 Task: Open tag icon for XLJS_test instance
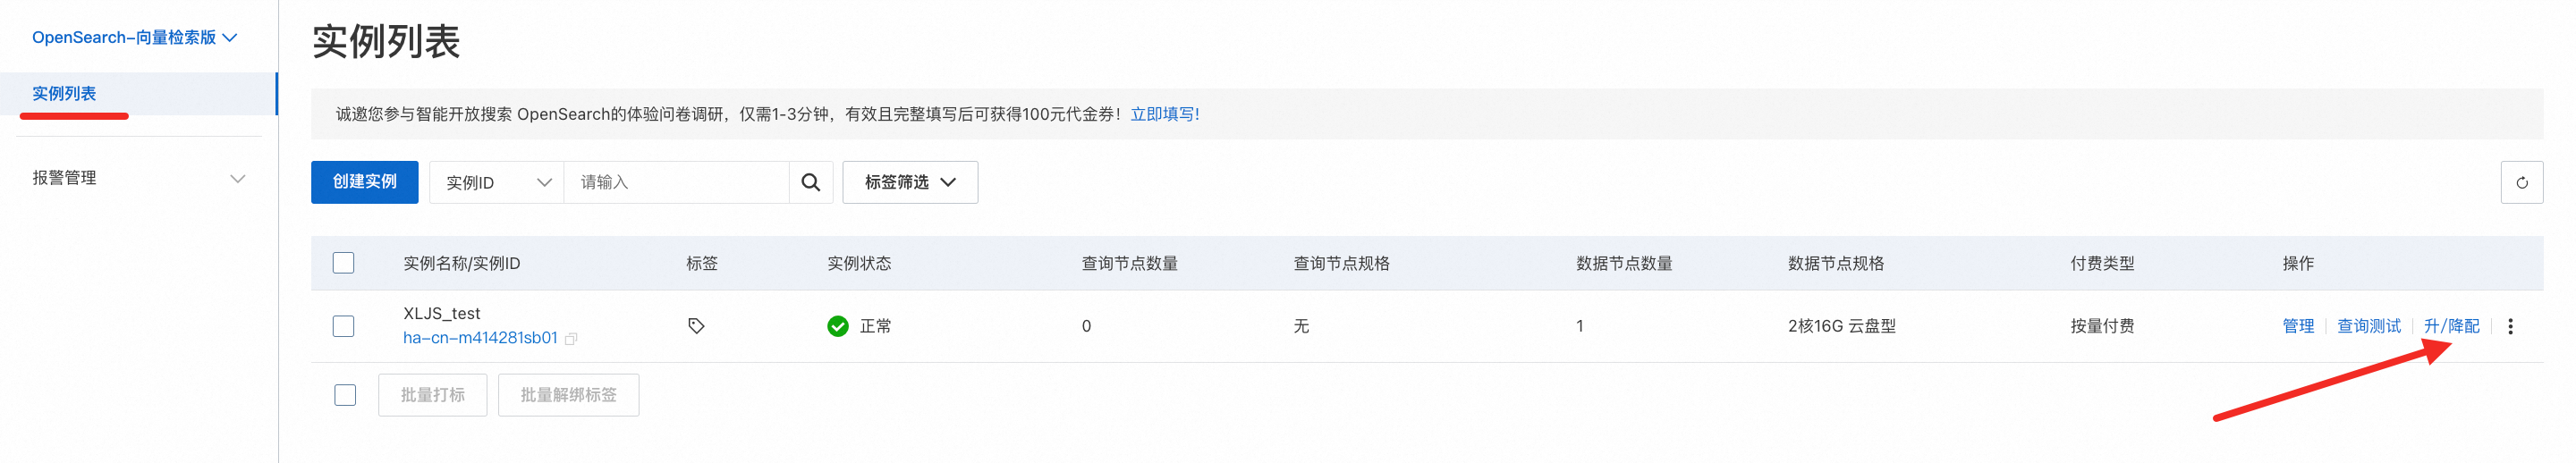(x=696, y=326)
